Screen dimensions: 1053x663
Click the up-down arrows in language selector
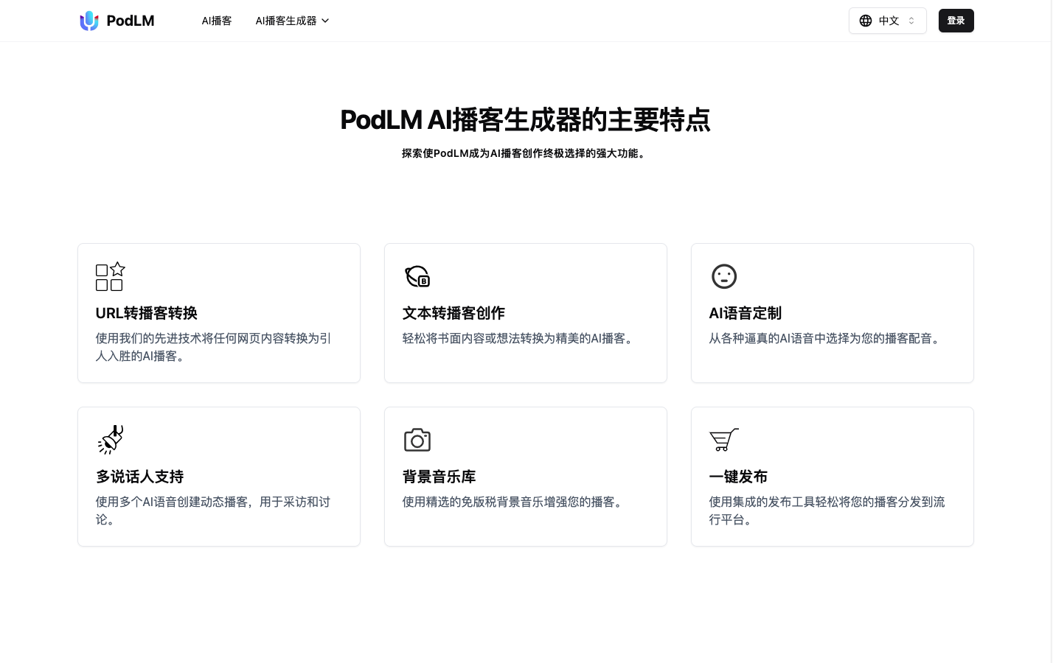pyautogui.click(x=911, y=21)
